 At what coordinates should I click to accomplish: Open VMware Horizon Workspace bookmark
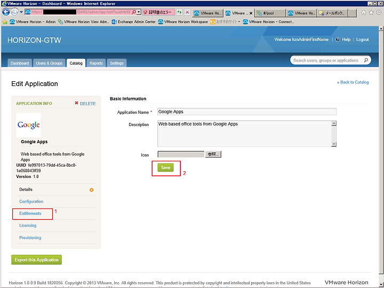pos(183,22)
